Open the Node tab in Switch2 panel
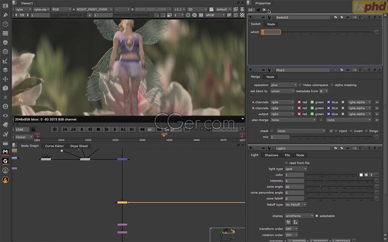The image size is (388, 242). tap(271, 24)
